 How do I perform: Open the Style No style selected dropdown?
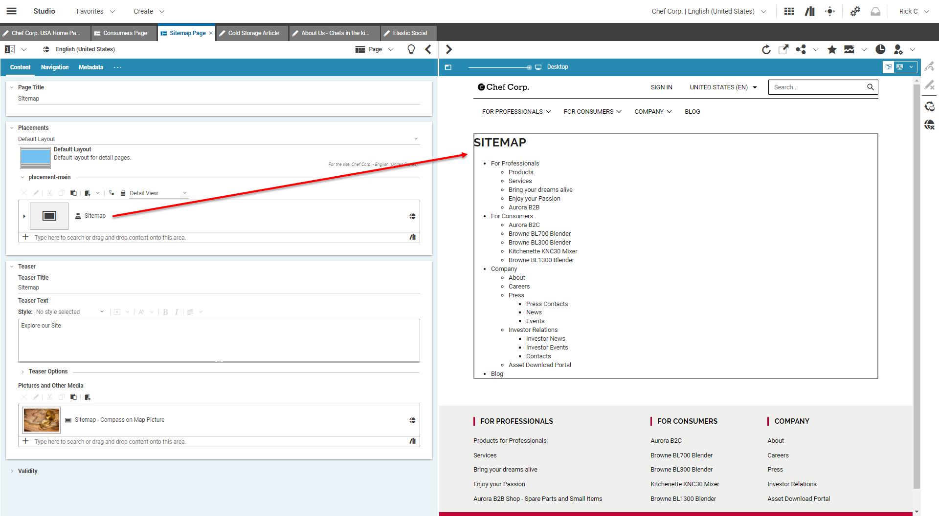[x=70, y=312]
